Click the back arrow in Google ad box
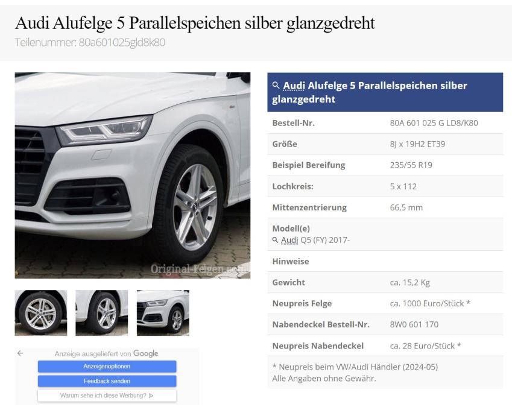This screenshot has height=416, width=512. tap(21, 353)
